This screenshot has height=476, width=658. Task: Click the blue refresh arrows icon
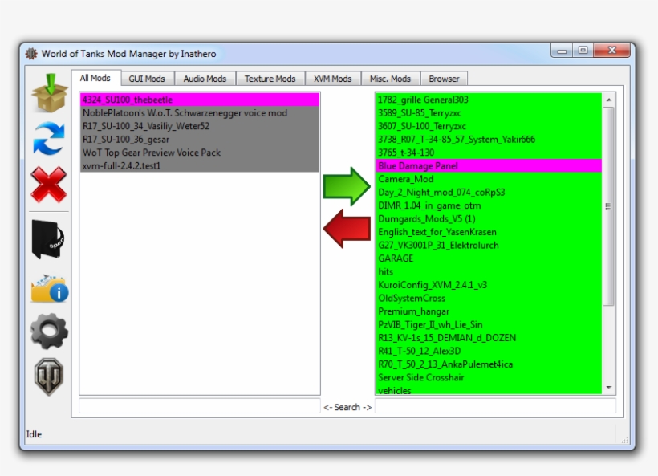pos(49,138)
